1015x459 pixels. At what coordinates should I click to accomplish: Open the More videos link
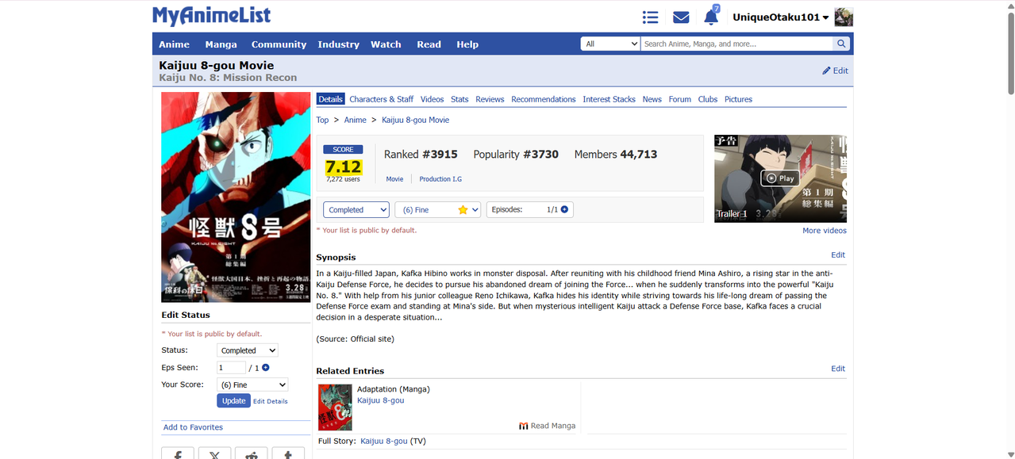pyautogui.click(x=825, y=231)
